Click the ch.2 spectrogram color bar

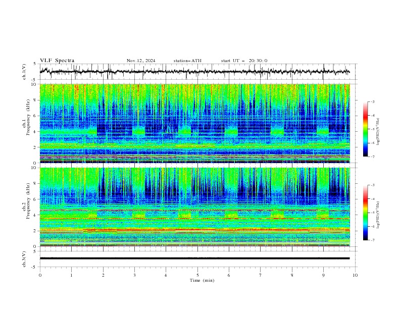(365, 213)
